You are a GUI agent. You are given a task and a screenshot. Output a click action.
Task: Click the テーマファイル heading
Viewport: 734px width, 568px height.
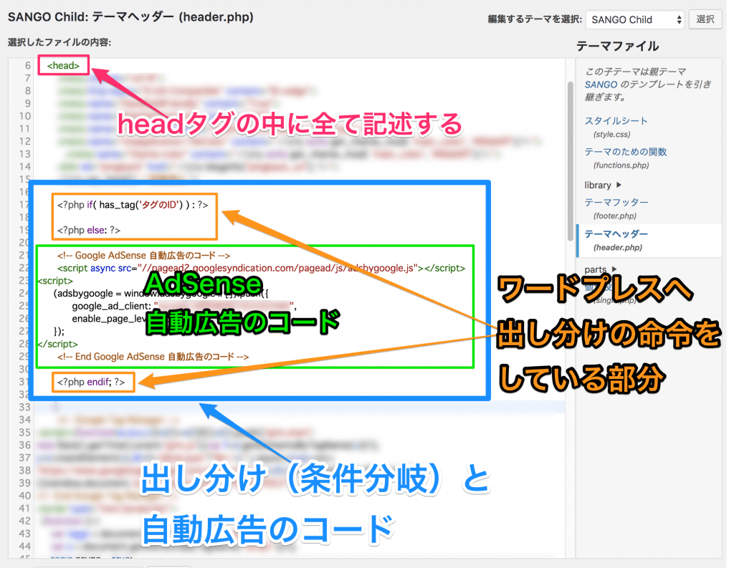click(617, 47)
